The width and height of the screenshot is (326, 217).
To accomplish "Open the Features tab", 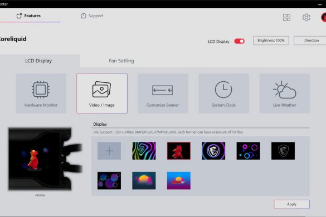I will tap(28, 16).
